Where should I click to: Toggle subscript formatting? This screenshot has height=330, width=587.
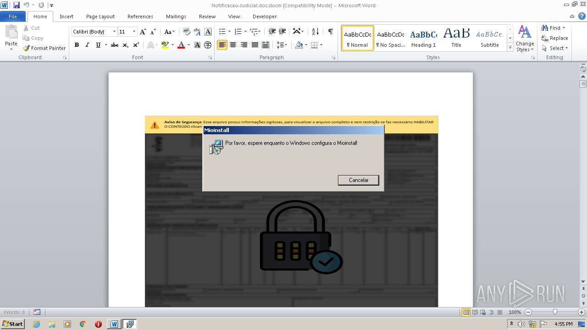point(125,45)
